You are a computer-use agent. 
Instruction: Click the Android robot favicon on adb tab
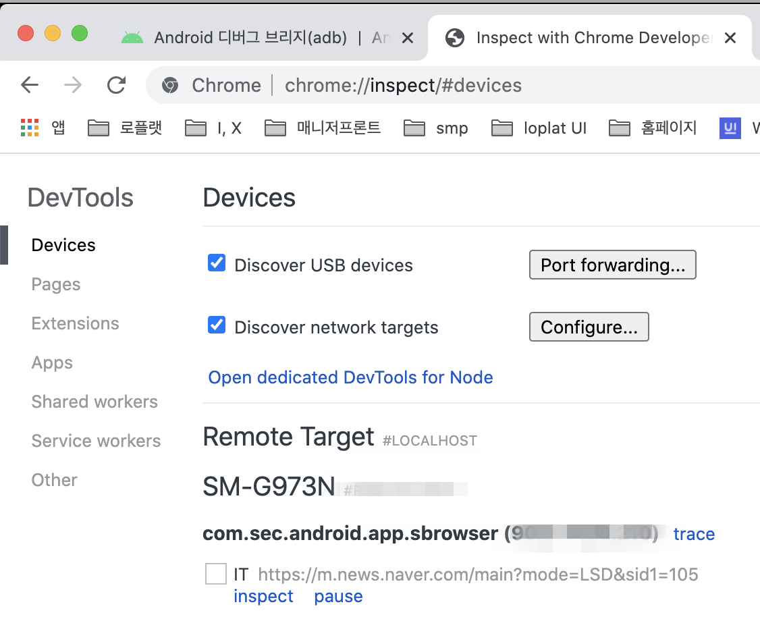132,37
